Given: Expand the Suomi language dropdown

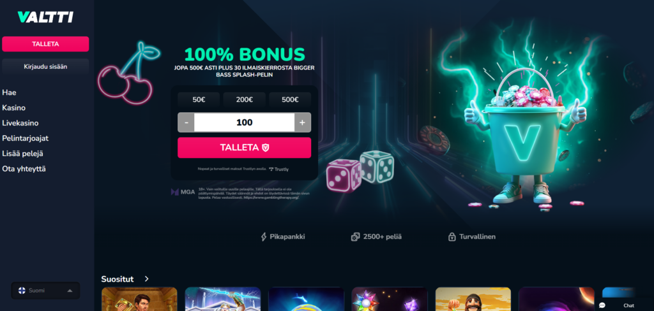Looking at the screenshot, I should coord(45,291).
